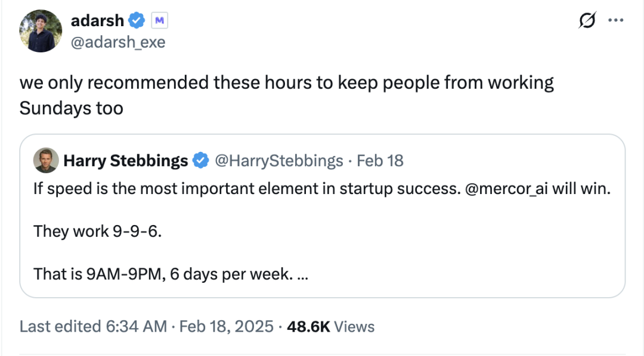
Task: Open the @mercor_ai mention
Action: point(506,189)
